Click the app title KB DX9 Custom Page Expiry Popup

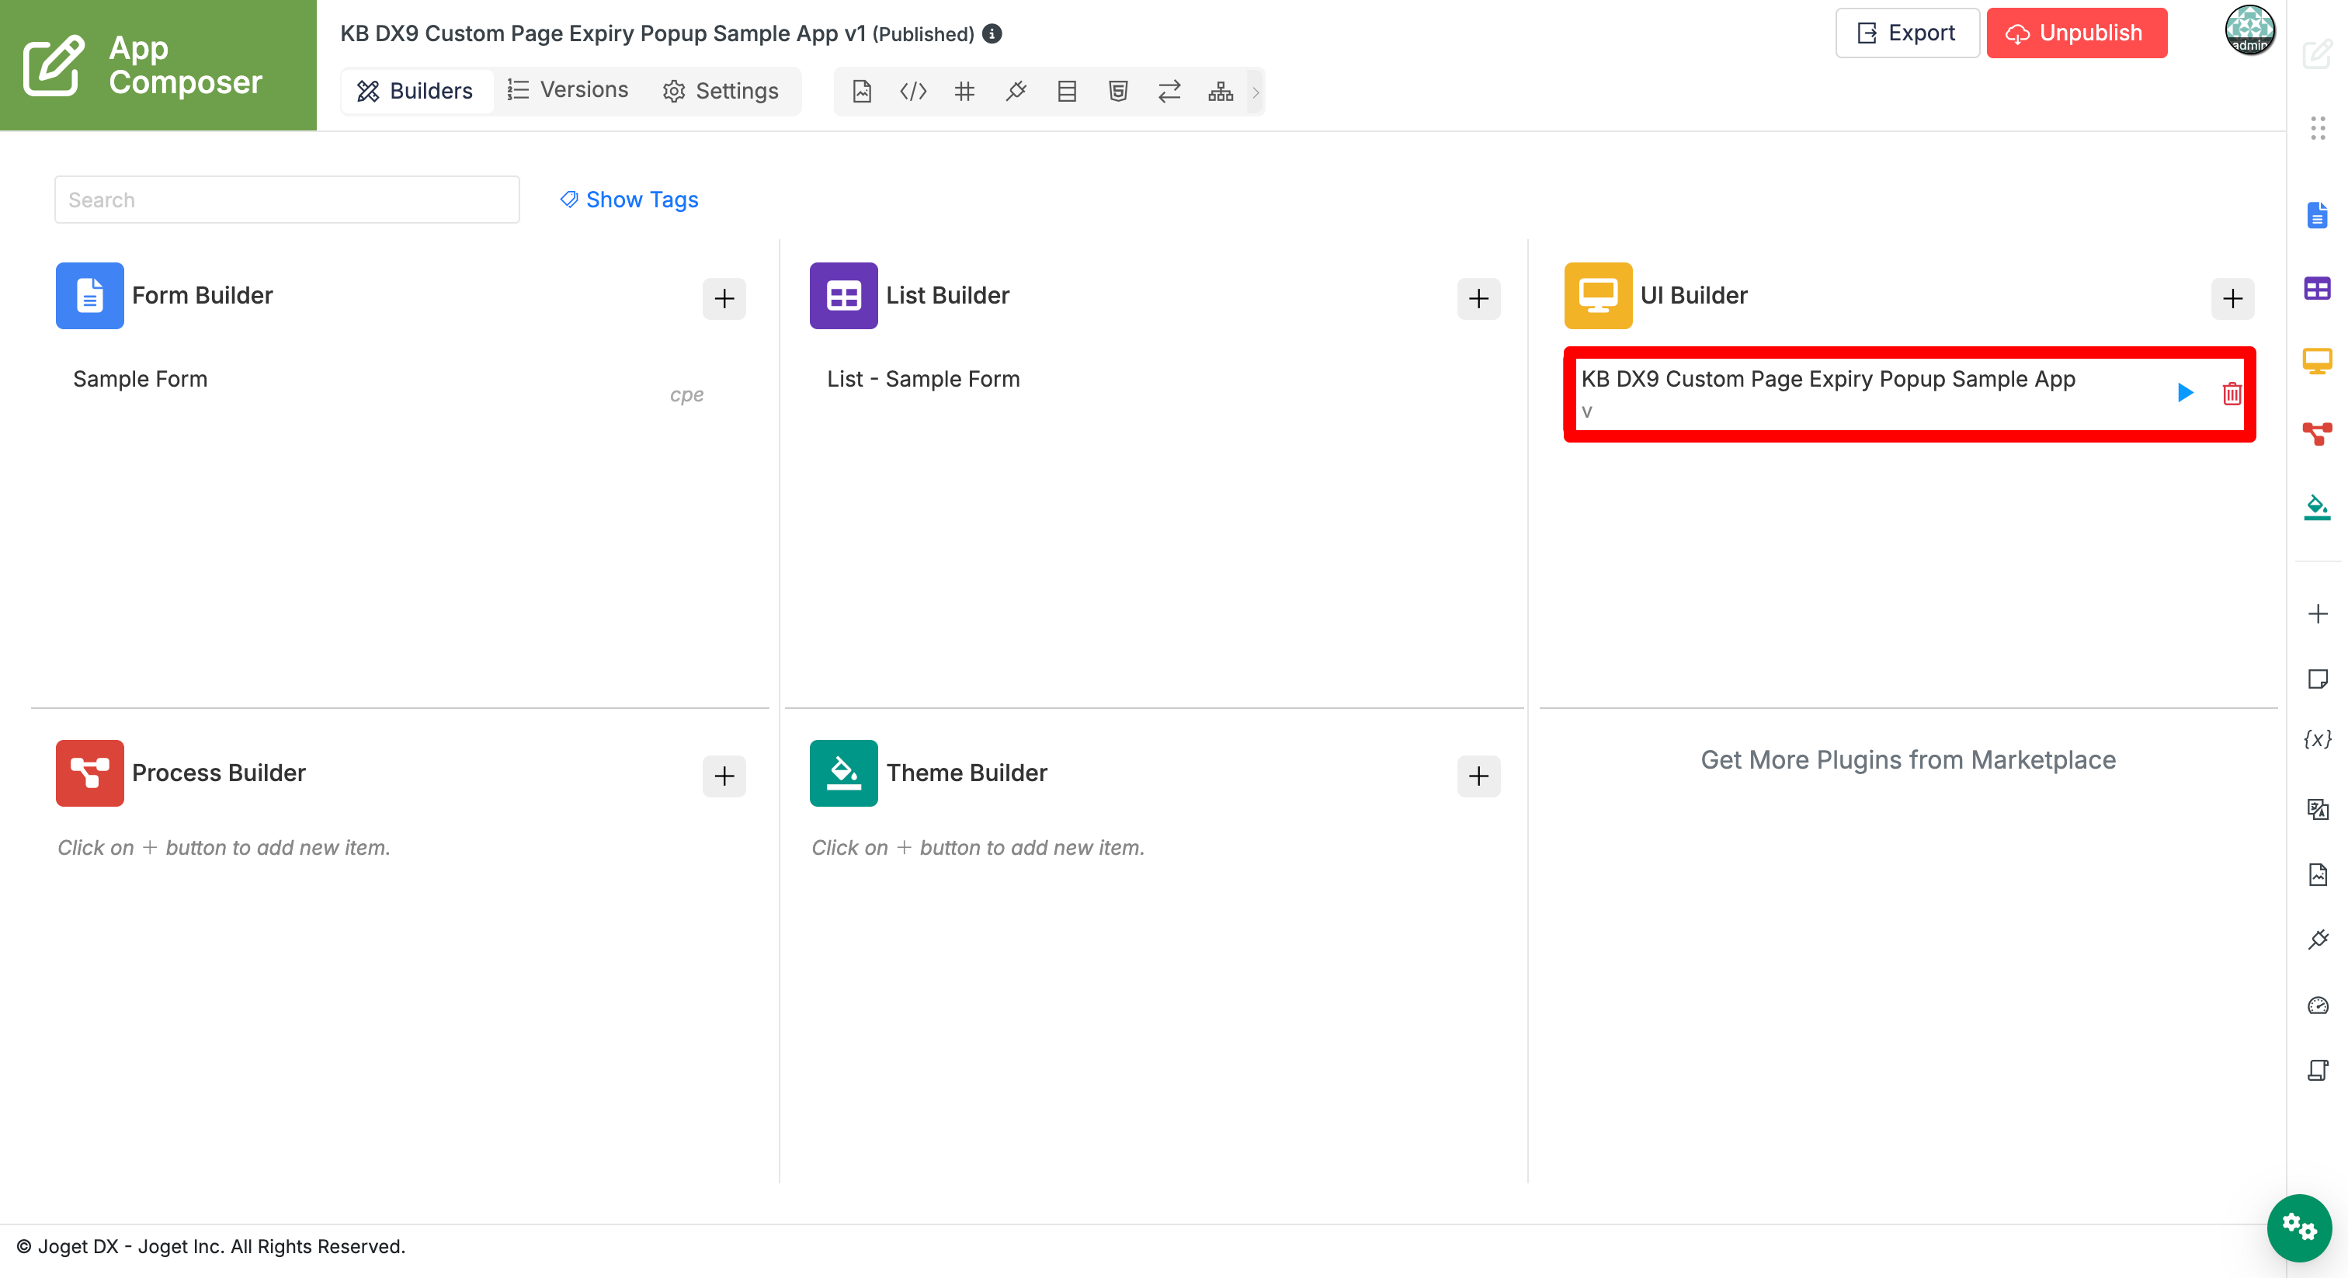603,33
